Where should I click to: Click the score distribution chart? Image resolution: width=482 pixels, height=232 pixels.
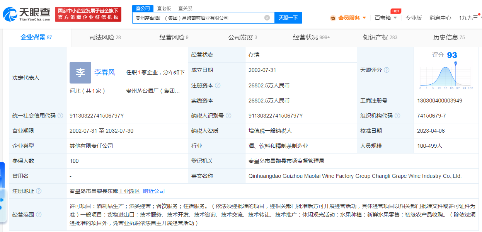[446, 76]
